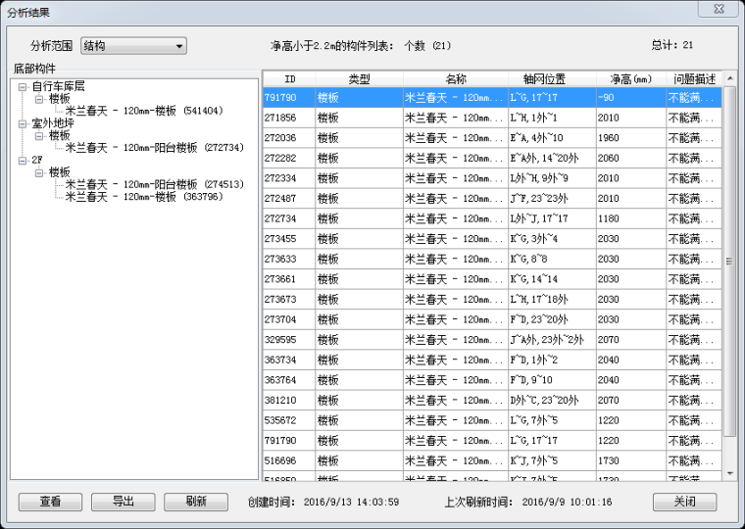Select row with ID 271856
The image size is (745, 529).
[492, 118]
